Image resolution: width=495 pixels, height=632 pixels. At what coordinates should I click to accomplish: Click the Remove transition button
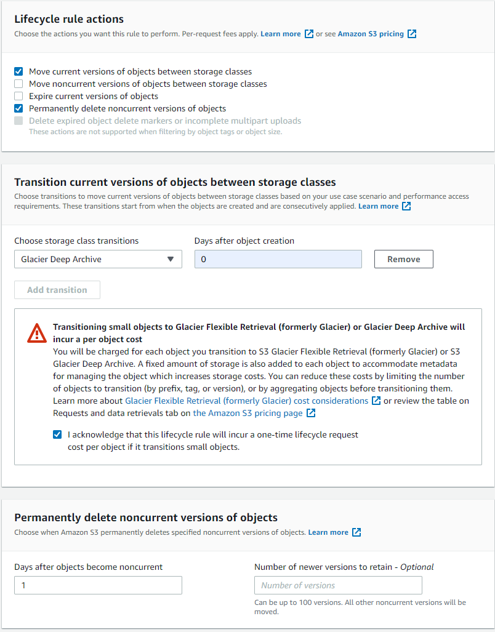coord(403,259)
